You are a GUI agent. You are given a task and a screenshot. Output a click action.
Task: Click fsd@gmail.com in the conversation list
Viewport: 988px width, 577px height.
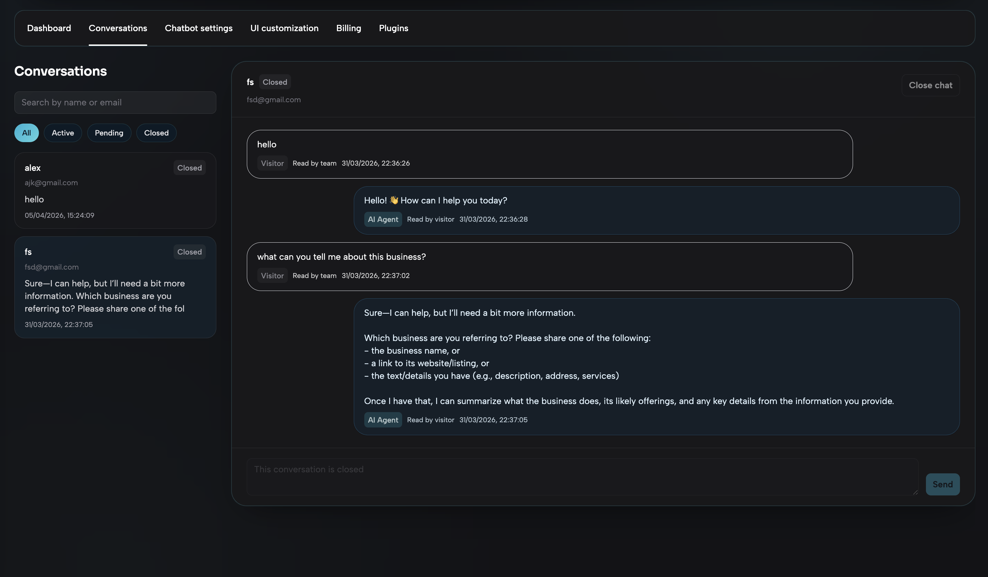(51, 266)
